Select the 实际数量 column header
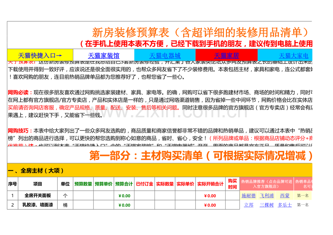Image resolution: width=333 pixels, height=235 pixels. click(x=165, y=184)
